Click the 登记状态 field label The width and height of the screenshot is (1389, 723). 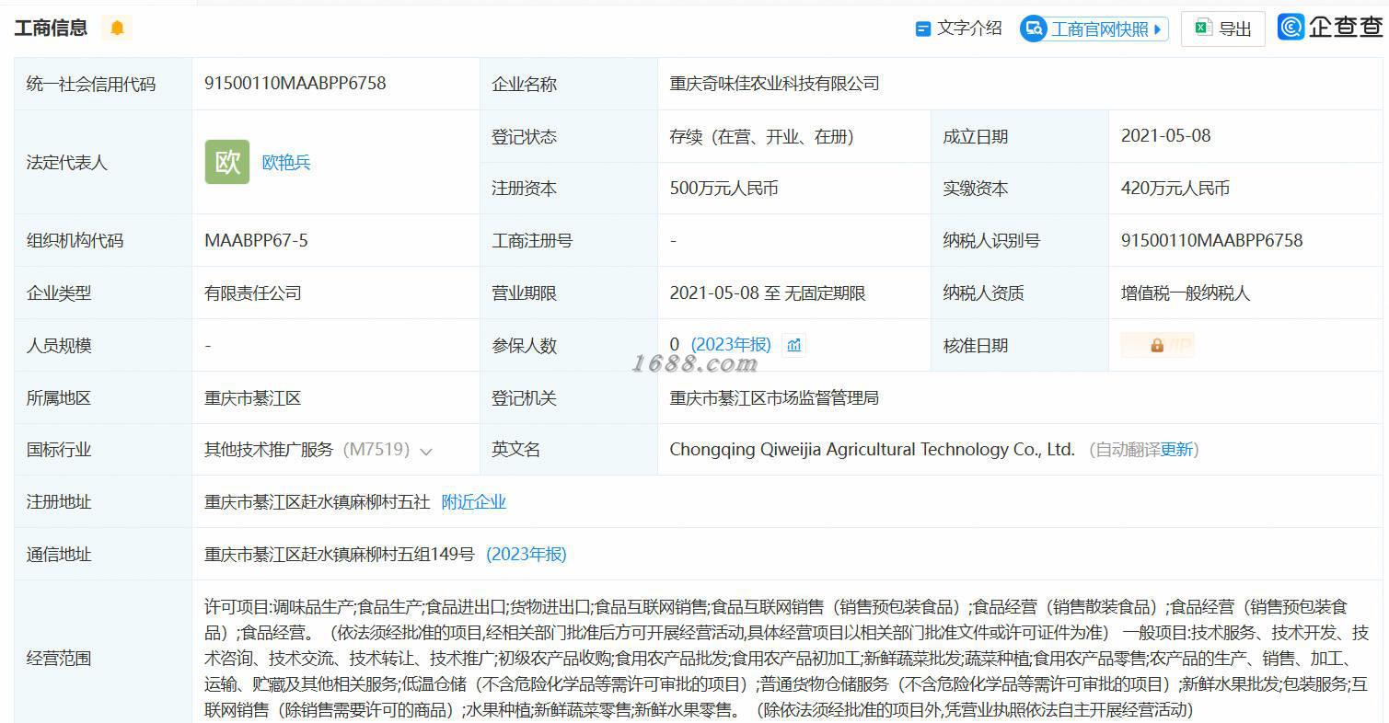pyautogui.click(x=525, y=137)
